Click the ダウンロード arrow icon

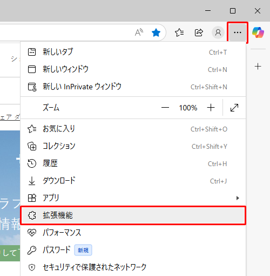(x=32, y=181)
